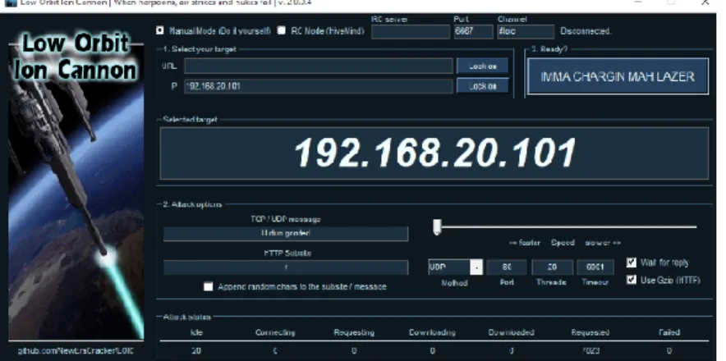
Task: Click the attack Port field showing 80
Action: [507, 267]
